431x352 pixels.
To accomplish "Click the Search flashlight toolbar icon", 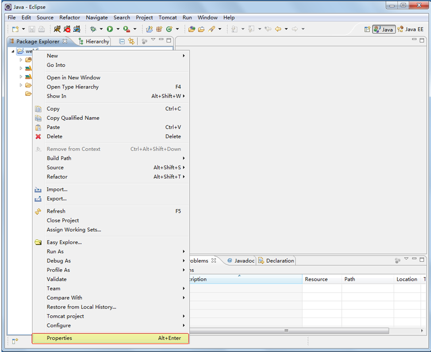I will [211, 29].
